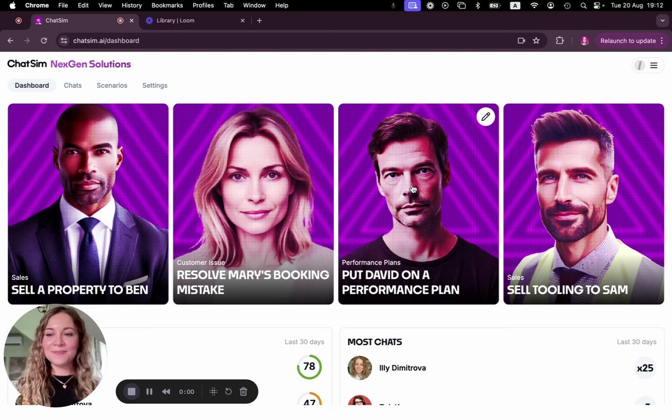The width and height of the screenshot is (672, 420).
Task: Open the Profiles menu
Action: coord(203,5)
